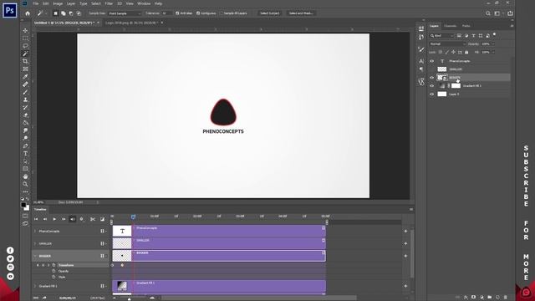Open the Fill percentage dropdown arrow
The width and height of the screenshot is (535, 301).
pyautogui.click(x=493, y=52)
